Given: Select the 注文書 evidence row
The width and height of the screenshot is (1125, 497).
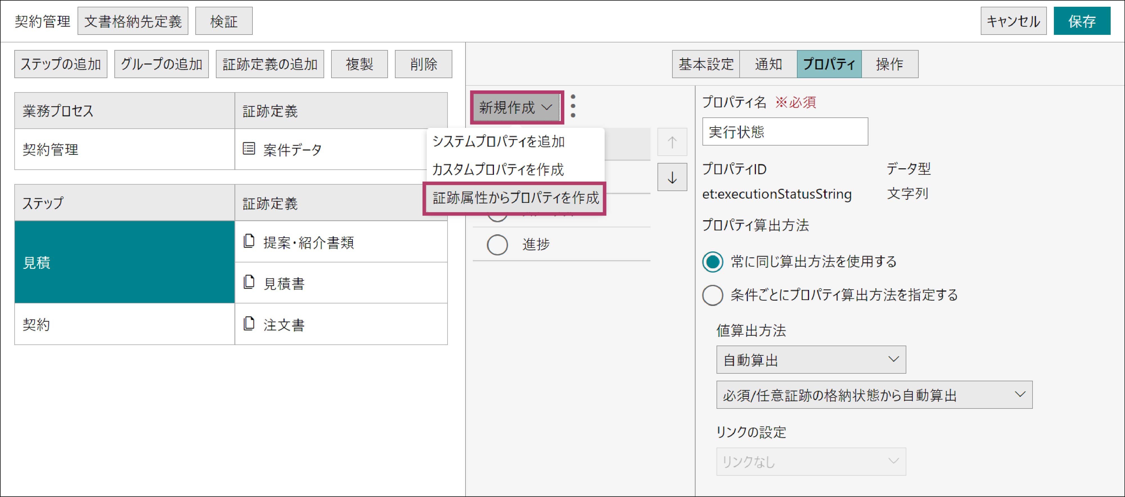Looking at the screenshot, I should tap(341, 324).
